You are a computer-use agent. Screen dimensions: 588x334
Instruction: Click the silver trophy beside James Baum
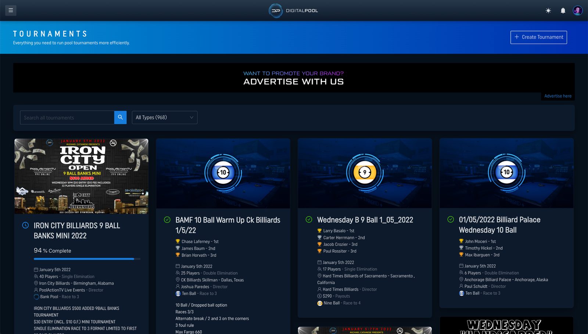click(178, 248)
